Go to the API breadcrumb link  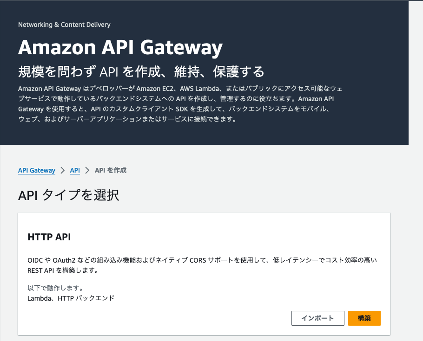click(x=75, y=170)
